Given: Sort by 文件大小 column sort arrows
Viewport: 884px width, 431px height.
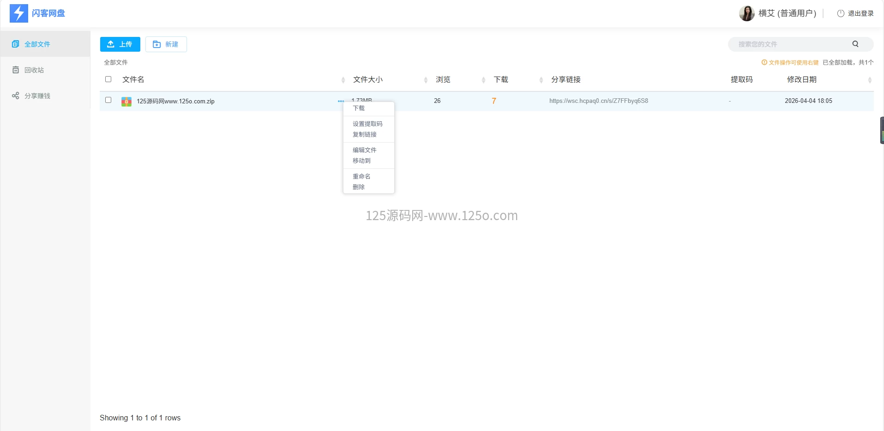Looking at the screenshot, I should (x=426, y=80).
